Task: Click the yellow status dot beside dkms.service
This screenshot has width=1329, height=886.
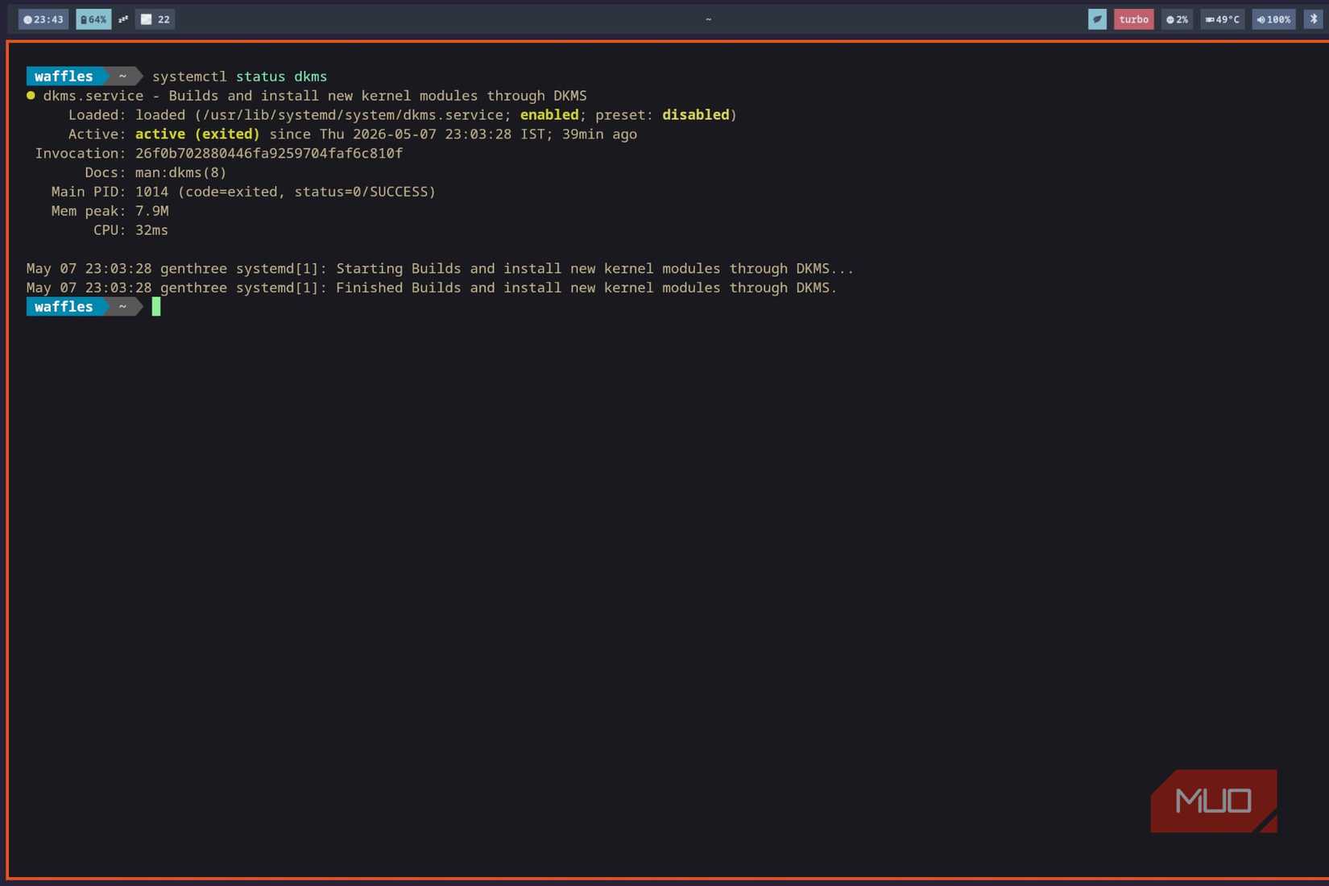Action: coord(31,95)
